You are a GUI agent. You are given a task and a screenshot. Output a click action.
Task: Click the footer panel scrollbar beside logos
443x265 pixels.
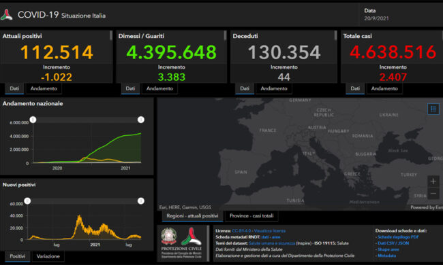[209, 243]
